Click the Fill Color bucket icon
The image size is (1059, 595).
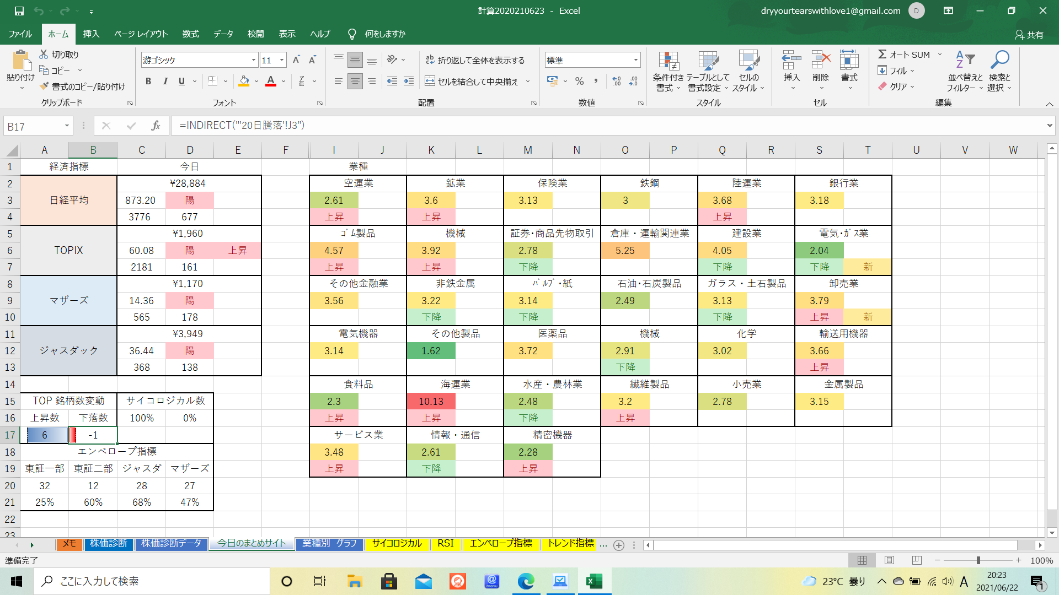(244, 82)
